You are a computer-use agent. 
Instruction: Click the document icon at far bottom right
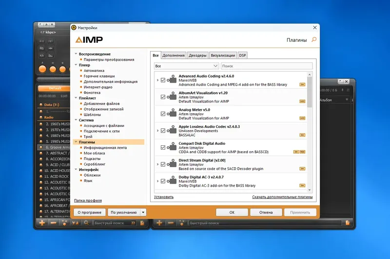348,223
